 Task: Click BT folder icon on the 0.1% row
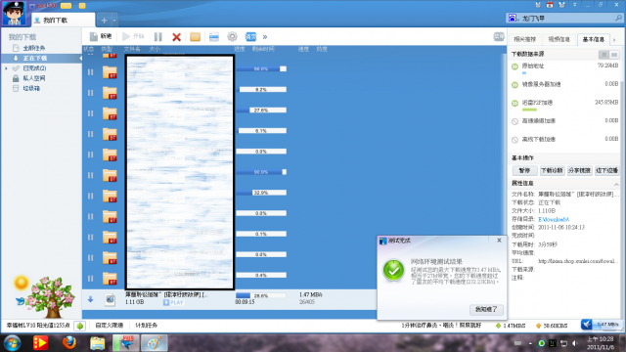coord(110,238)
